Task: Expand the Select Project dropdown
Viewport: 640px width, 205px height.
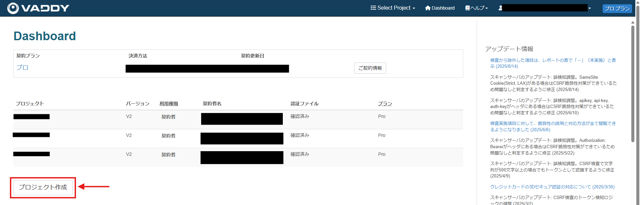Action: click(x=393, y=8)
